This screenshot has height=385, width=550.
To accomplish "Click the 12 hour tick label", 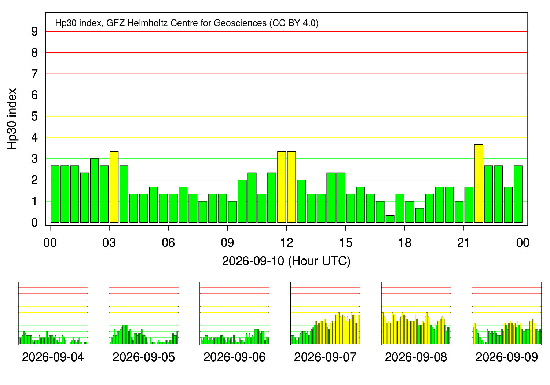I will tap(286, 243).
